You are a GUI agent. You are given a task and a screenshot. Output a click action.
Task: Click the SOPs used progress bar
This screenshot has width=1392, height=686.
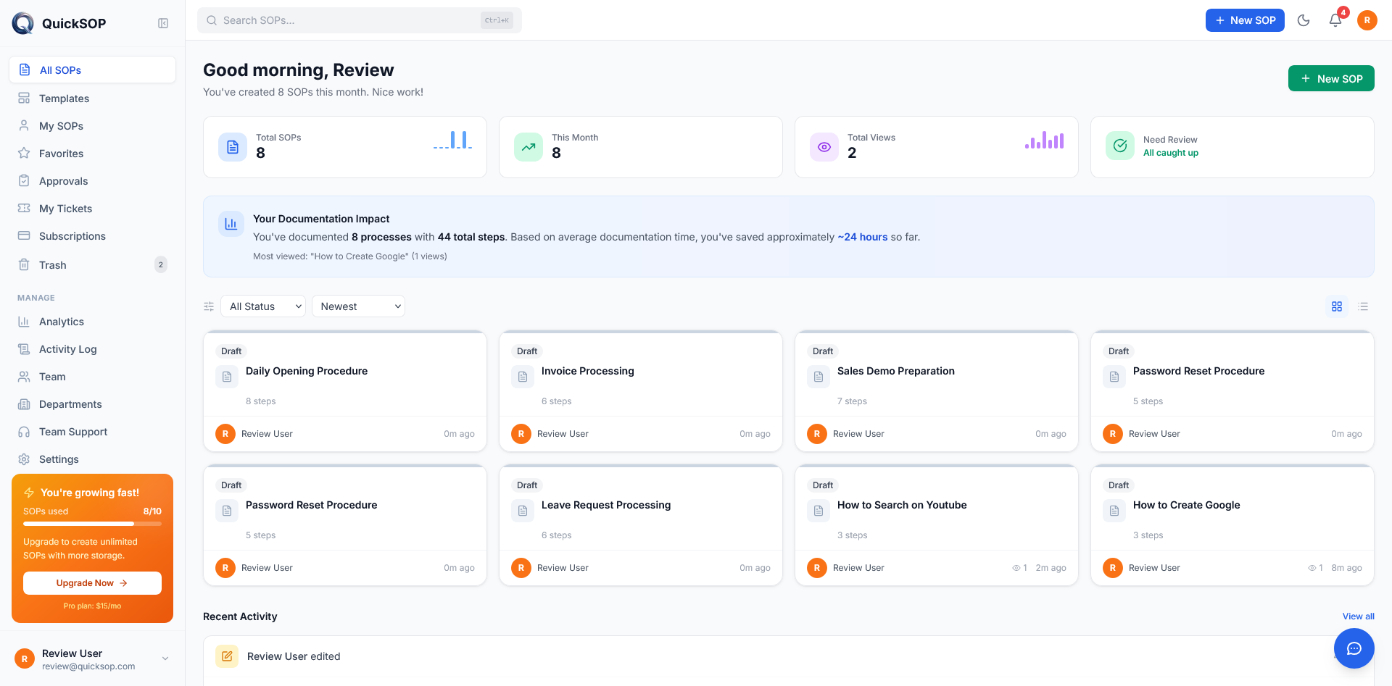(x=92, y=523)
